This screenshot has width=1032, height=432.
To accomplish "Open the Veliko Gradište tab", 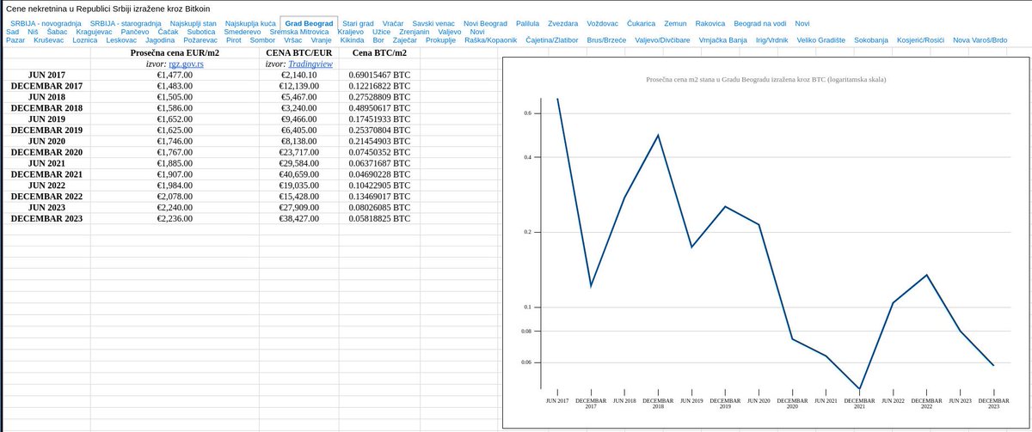I will pos(821,40).
